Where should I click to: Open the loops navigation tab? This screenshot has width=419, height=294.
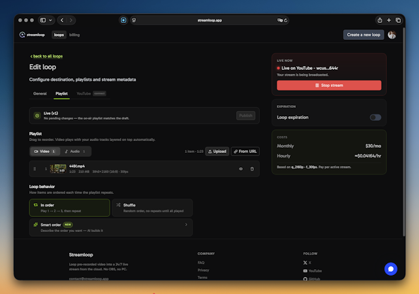(59, 35)
